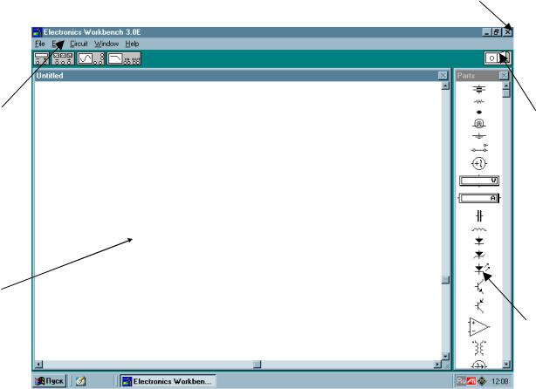Pick the battery symbol in Parts

(x=479, y=89)
